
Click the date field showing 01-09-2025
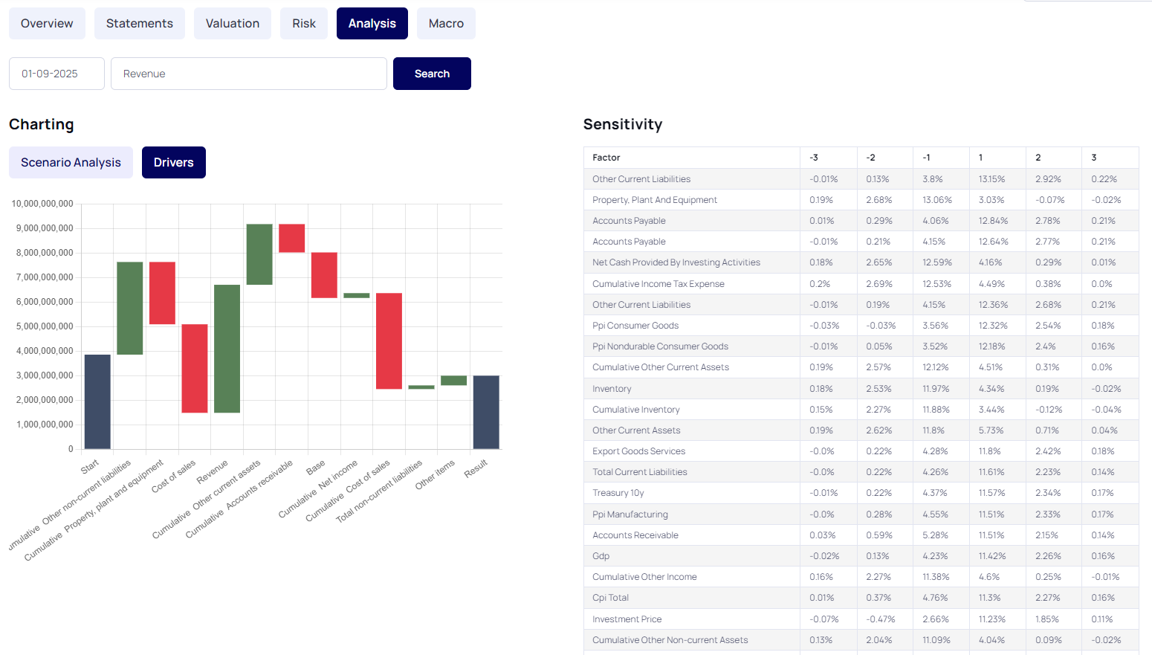56,74
